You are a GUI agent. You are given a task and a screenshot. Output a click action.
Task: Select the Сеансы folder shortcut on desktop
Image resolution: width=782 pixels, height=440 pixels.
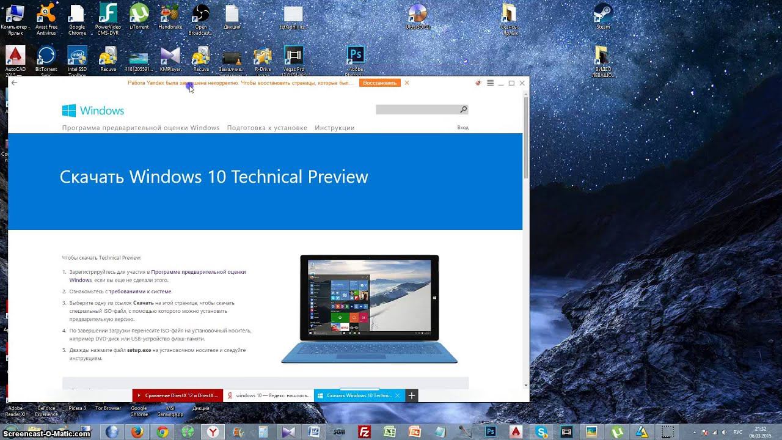510,18
